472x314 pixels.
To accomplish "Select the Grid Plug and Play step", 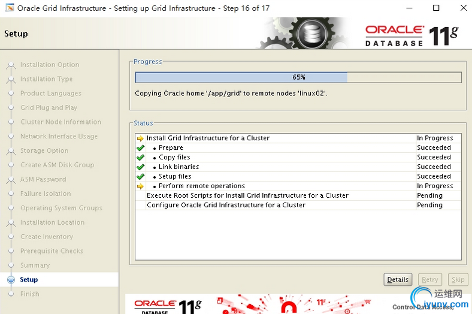I will pyautogui.click(x=49, y=107).
